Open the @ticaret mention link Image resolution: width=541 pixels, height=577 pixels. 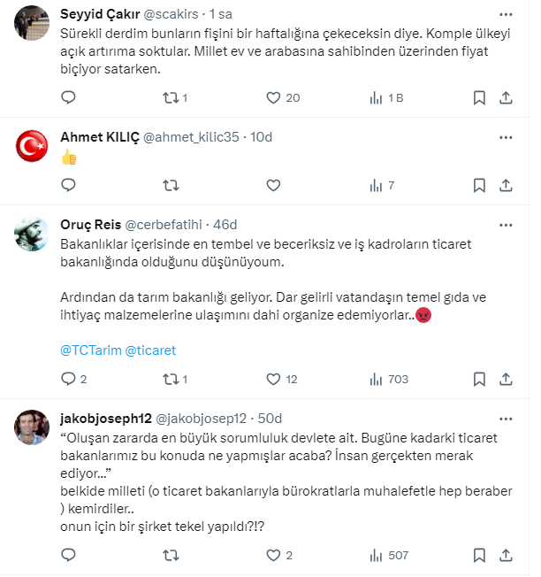click(x=151, y=350)
